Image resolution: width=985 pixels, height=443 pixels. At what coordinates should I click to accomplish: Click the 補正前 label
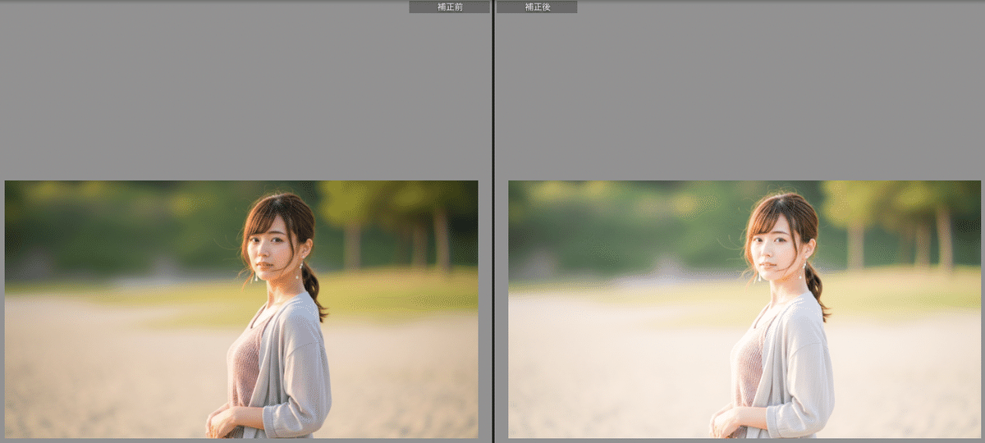(449, 7)
